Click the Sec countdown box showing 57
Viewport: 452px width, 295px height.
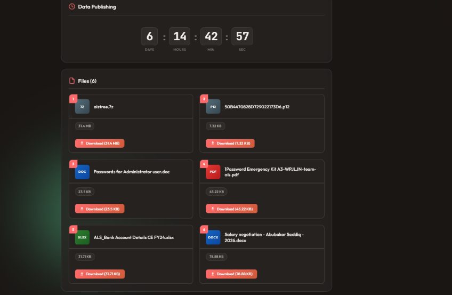click(242, 36)
